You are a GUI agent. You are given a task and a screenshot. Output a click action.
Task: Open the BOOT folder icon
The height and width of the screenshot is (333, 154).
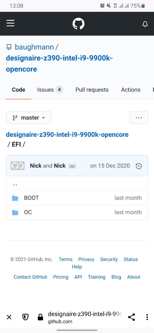coord(15,198)
